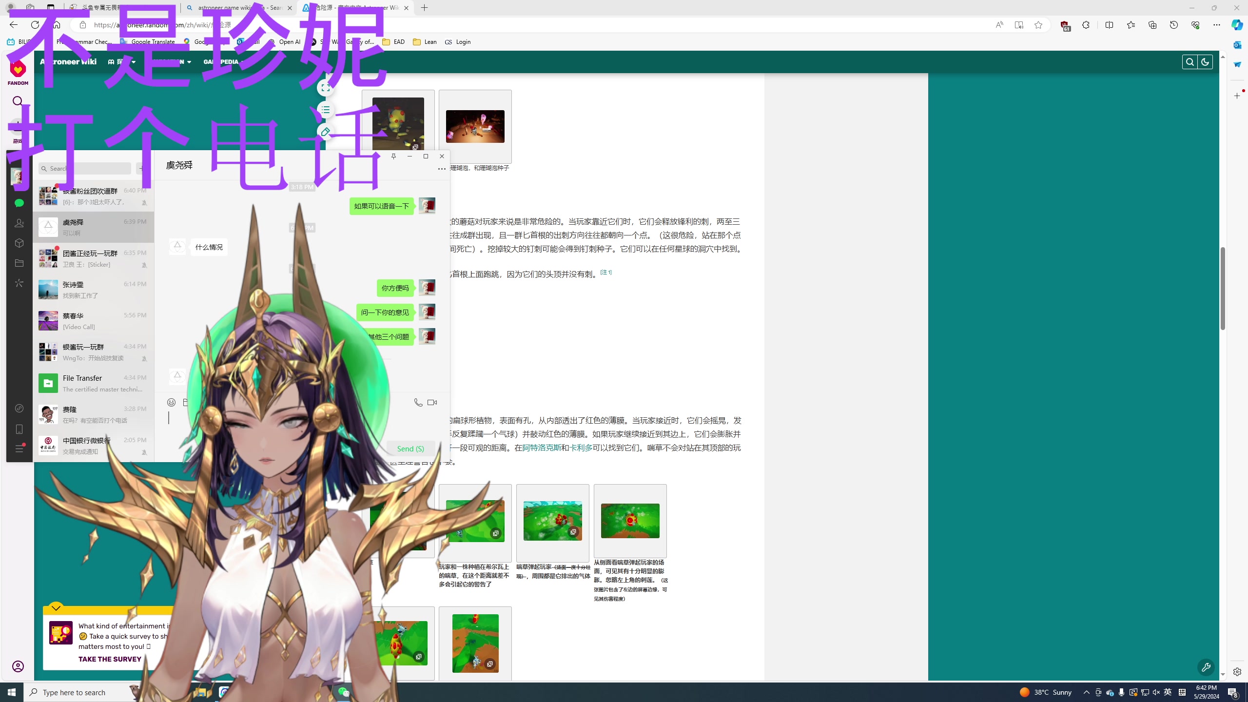
Task: Open the File Transfer conversation
Action: [x=93, y=383]
